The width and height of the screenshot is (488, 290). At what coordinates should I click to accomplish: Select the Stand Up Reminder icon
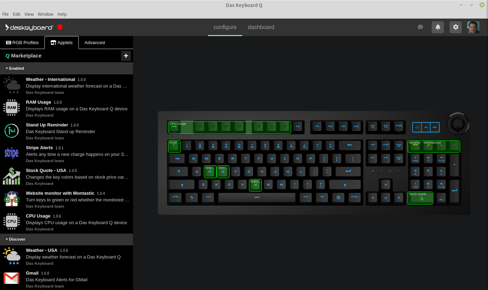(x=12, y=131)
